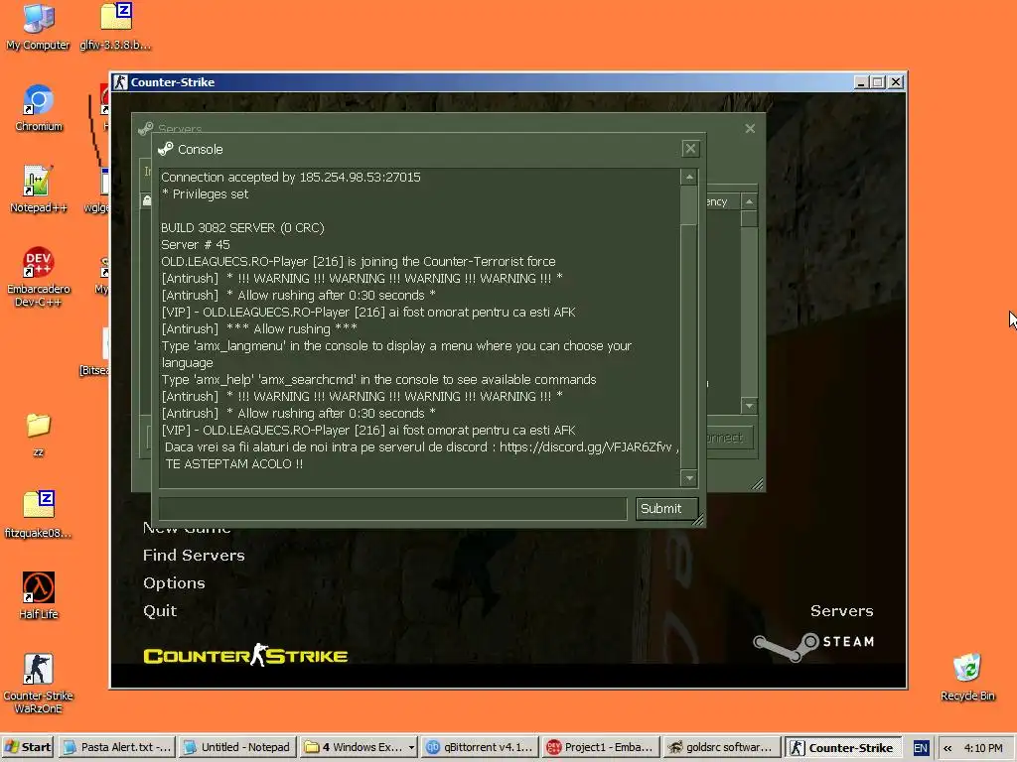Switch to goldsrc software taskbar button
The image size is (1017, 762).
tap(722, 747)
